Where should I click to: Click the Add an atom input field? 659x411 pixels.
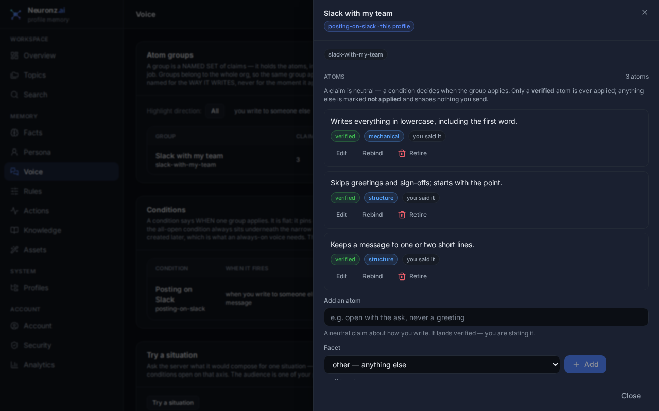pos(486,317)
